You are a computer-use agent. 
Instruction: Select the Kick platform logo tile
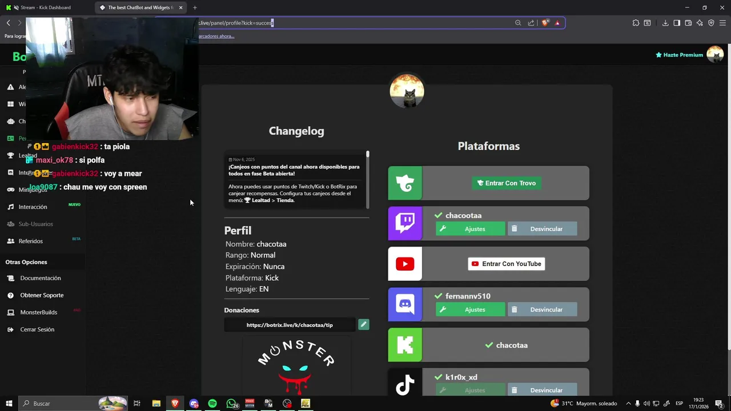click(405, 345)
